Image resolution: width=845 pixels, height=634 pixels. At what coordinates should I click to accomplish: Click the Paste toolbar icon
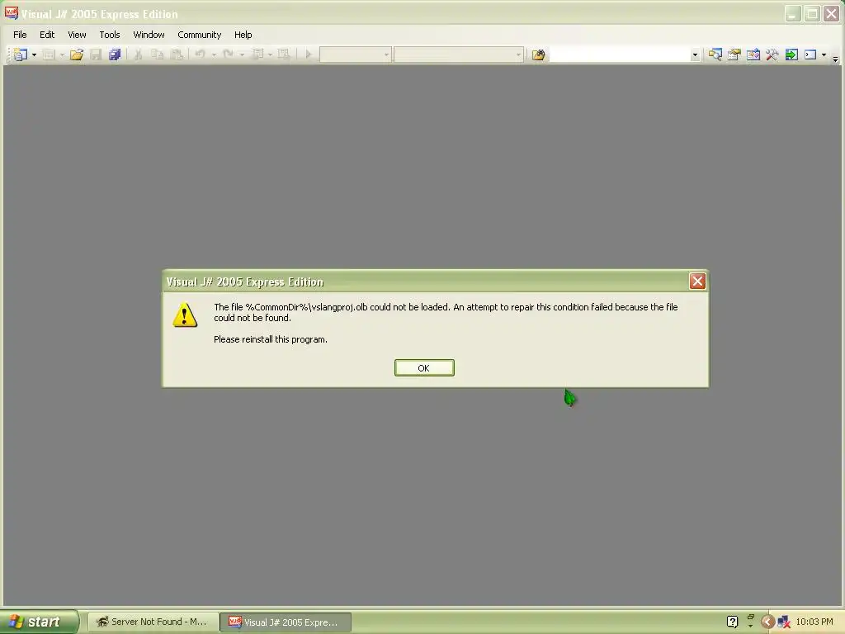(177, 54)
